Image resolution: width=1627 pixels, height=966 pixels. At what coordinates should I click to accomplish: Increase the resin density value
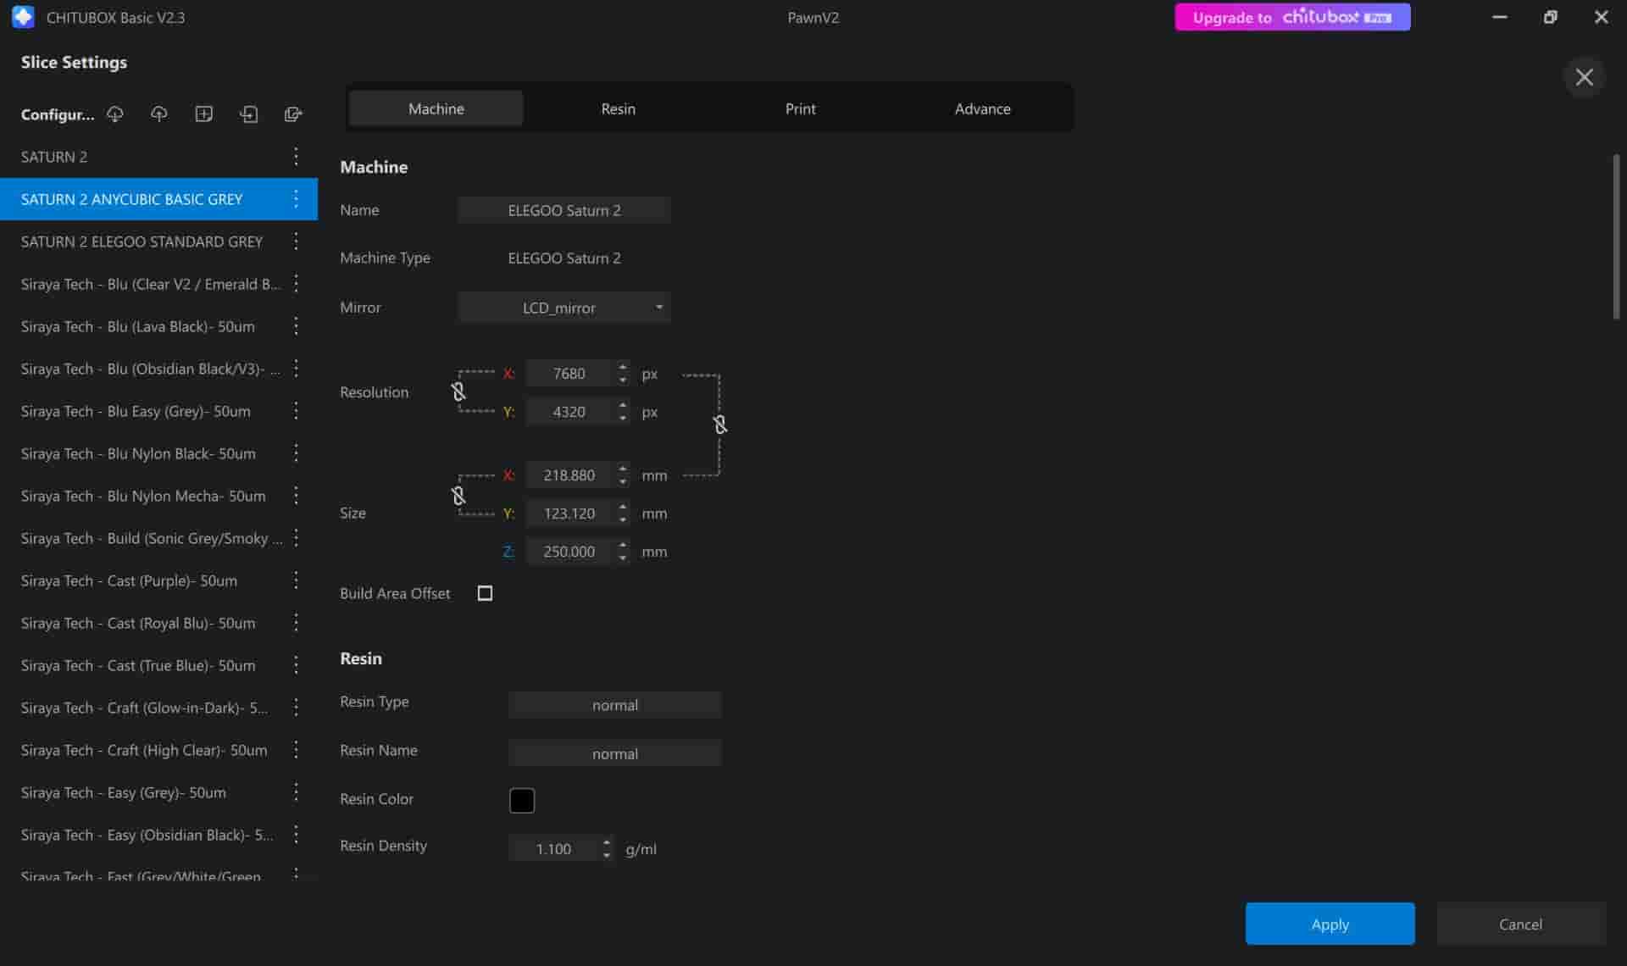click(606, 842)
